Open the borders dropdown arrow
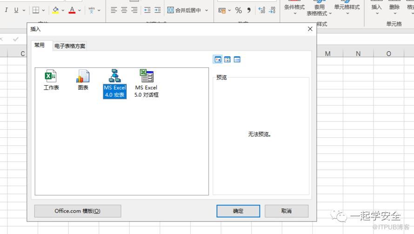The width and height of the screenshot is (414, 234). tap(44, 10)
